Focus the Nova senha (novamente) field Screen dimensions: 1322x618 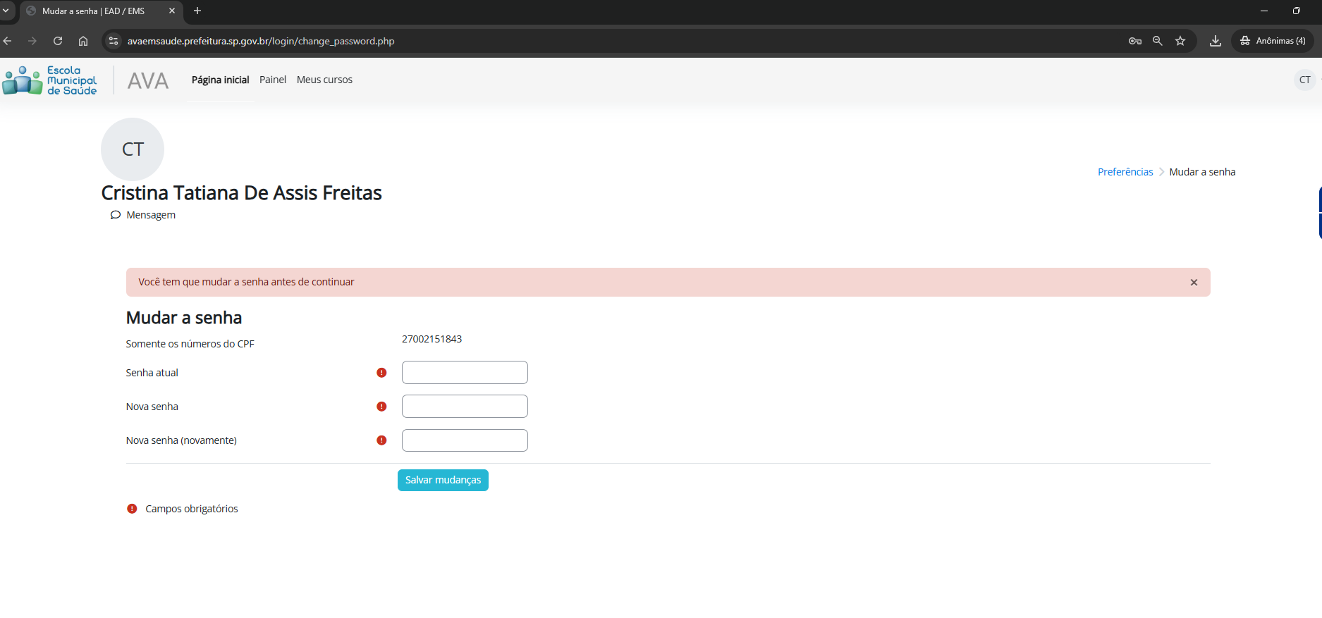(x=465, y=440)
